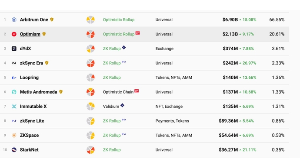Screen dimensions: 300x168
Task: Click the shield badge next to zkSync Era
Action: point(47,63)
